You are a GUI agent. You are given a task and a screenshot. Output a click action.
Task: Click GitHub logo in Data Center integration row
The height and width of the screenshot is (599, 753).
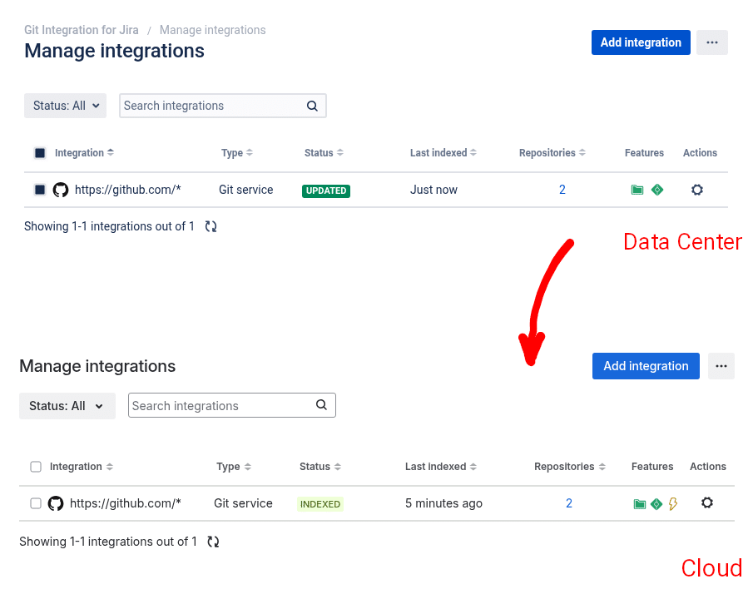(61, 190)
